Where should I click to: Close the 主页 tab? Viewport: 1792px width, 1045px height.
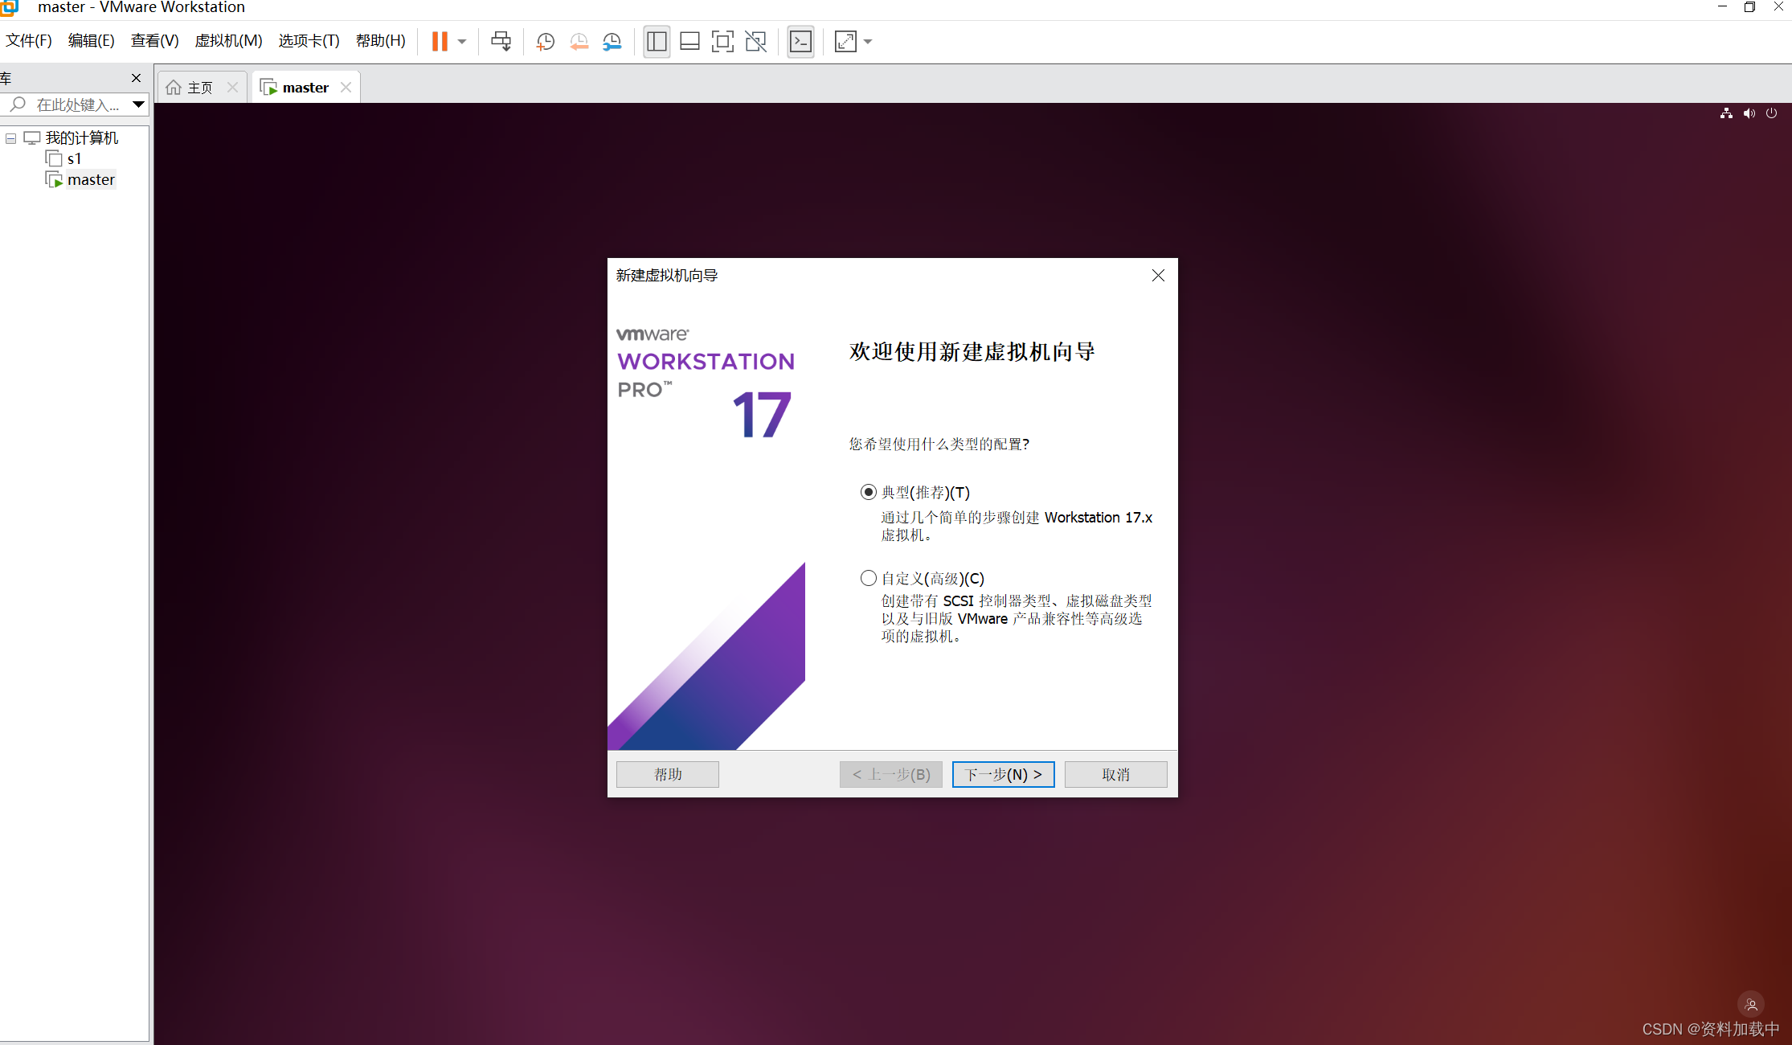pos(232,88)
